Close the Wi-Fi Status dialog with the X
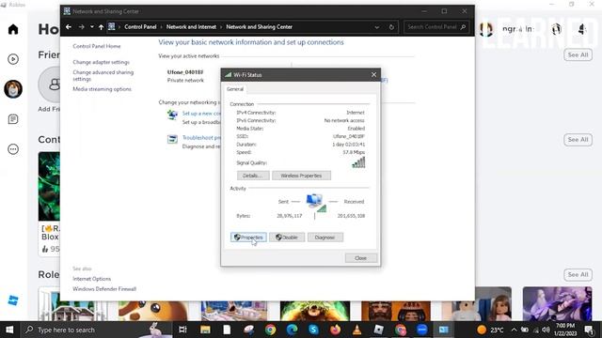The width and height of the screenshot is (602, 338). [373, 75]
